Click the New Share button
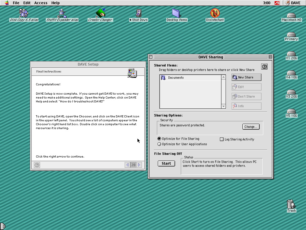 [247, 77]
